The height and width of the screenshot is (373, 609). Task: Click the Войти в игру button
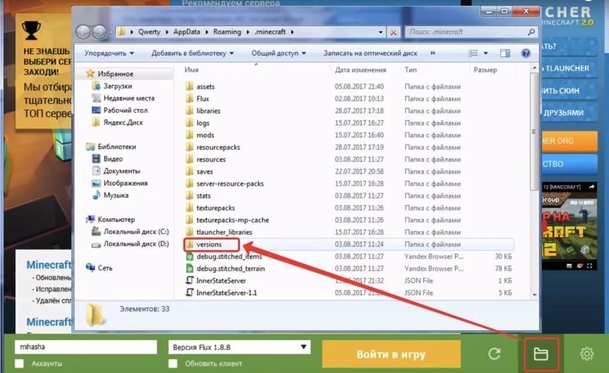[391, 354]
